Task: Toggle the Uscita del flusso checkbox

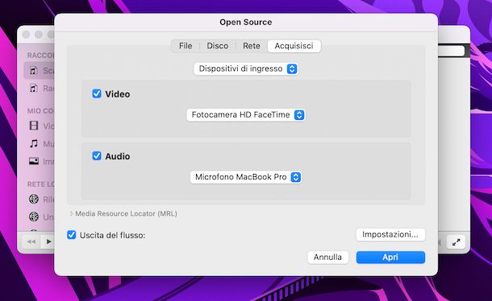Action: pos(72,234)
